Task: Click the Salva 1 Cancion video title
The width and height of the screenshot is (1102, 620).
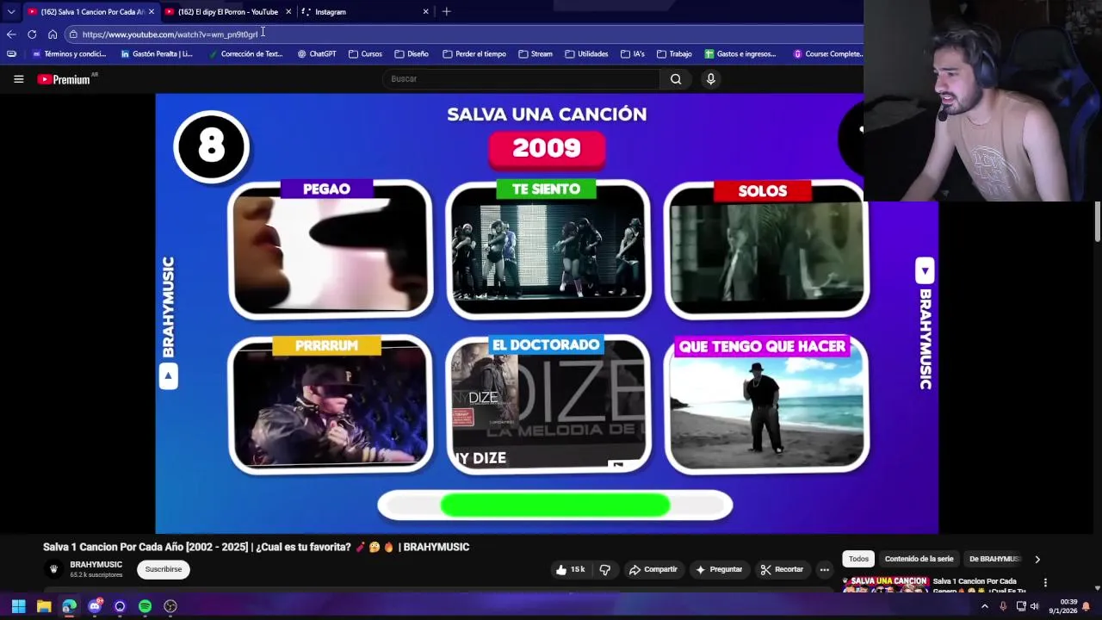Action: 257,547
